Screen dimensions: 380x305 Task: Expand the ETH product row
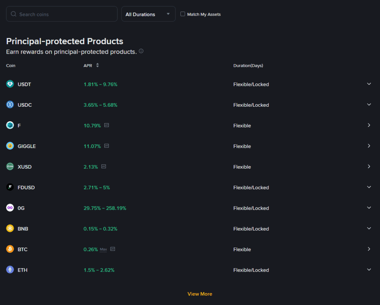click(x=369, y=270)
